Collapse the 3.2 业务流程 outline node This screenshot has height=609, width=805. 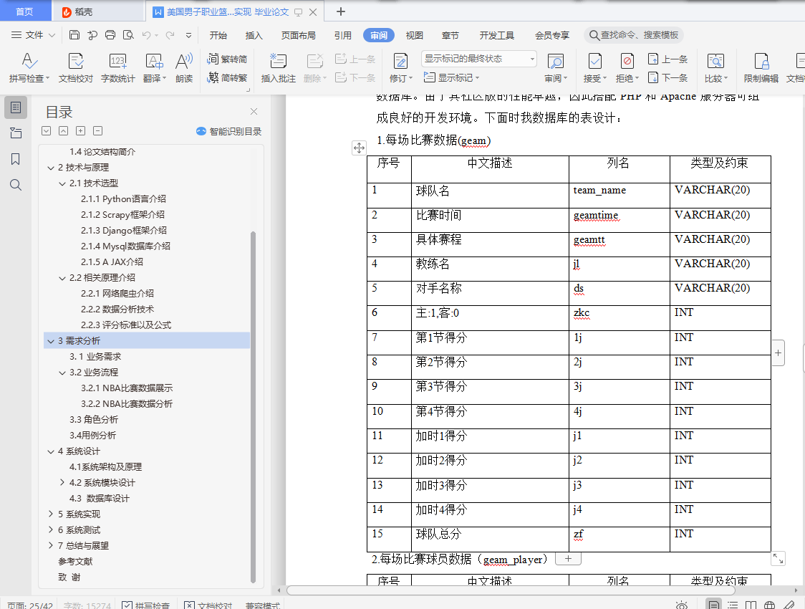[x=62, y=373]
